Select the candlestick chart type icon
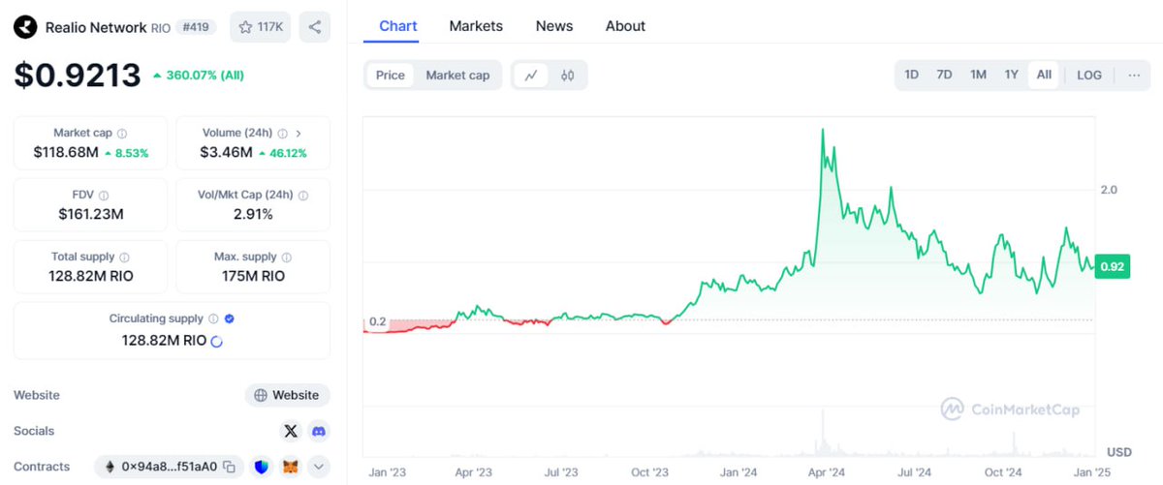 [568, 75]
